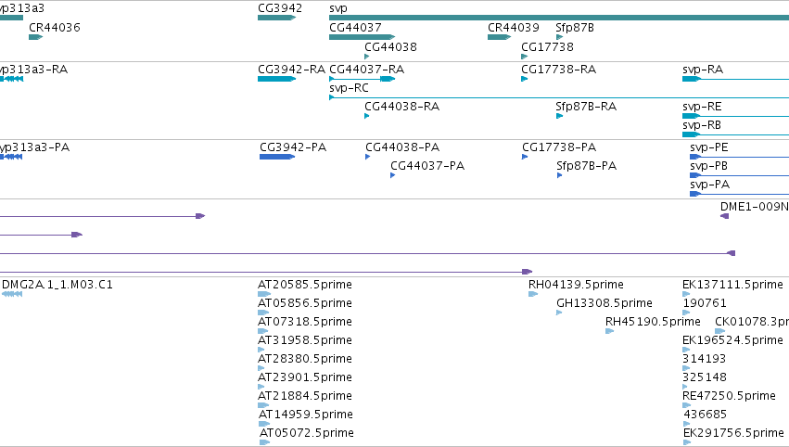The image size is (789, 447).
Task: Select the GH13308.5prime EST label
Action: 604,303
